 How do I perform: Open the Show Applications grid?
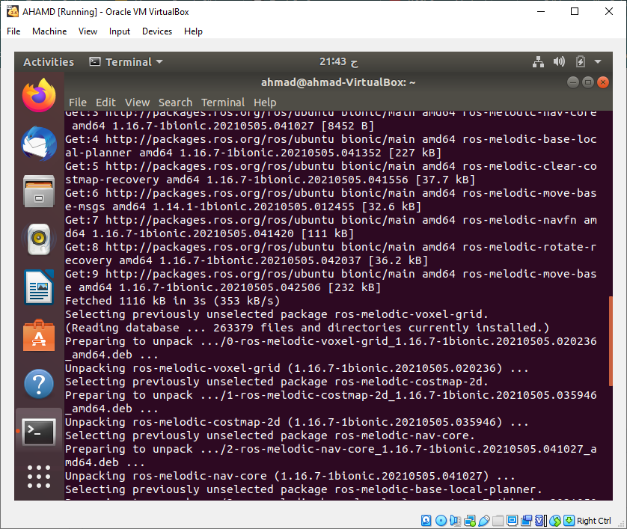click(x=38, y=477)
